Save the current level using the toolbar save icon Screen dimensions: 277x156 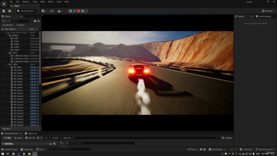(4, 11)
